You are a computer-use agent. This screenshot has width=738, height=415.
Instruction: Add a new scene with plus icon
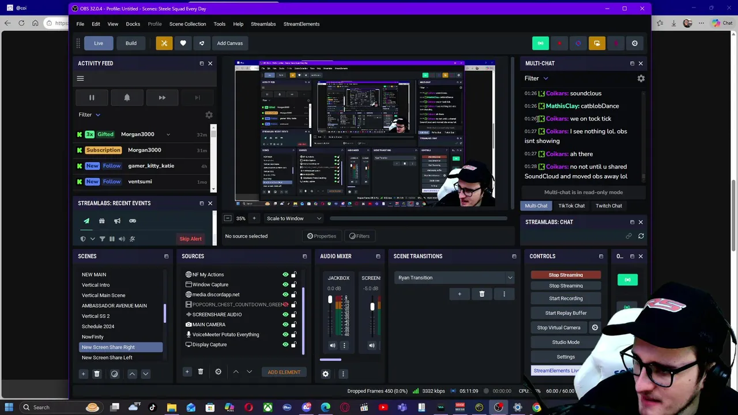coord(83,373)
